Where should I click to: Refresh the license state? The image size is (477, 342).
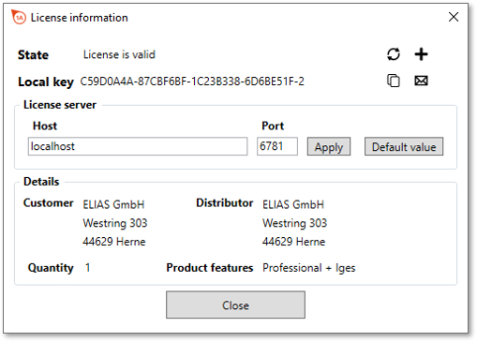(394, 54)
